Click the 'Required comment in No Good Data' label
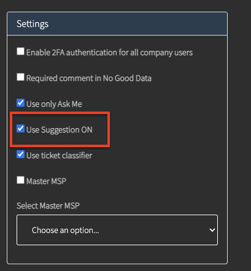The image size is (251, 271). coord(89,78)
